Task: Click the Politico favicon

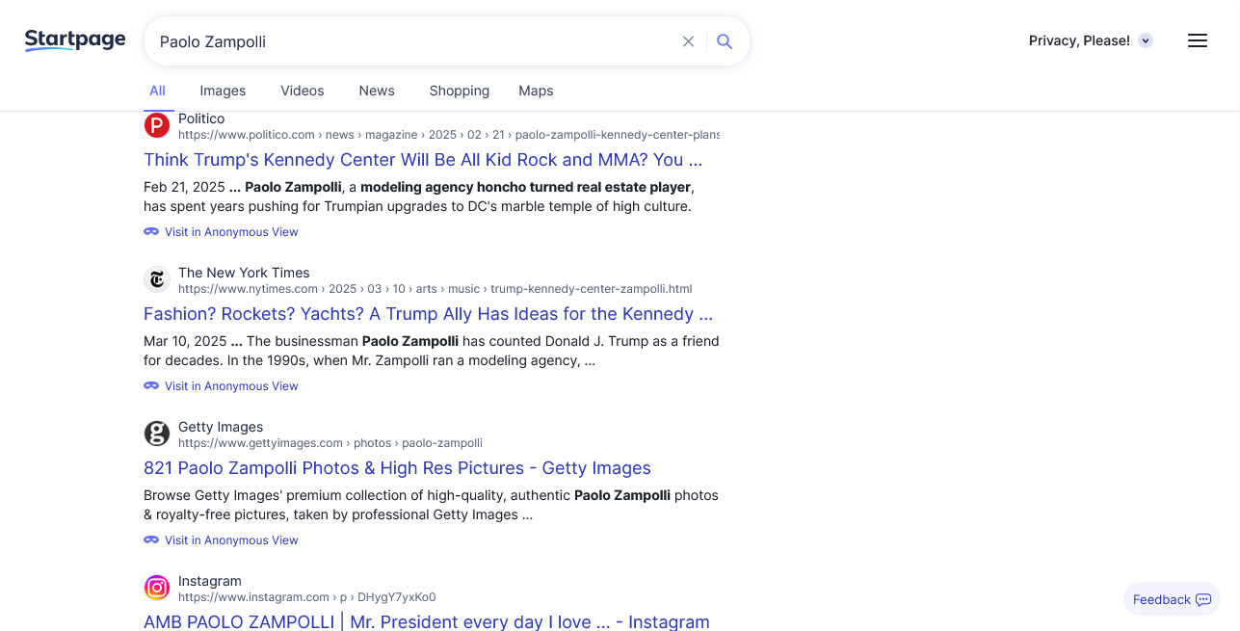Action: (x=157, y=126)
